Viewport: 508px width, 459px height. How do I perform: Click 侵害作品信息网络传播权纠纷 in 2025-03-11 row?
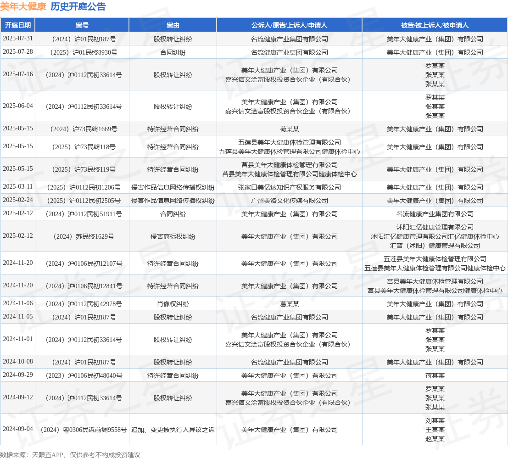[173, 187]
